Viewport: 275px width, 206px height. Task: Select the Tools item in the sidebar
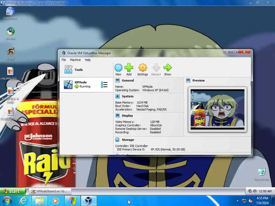pos(86,69)
